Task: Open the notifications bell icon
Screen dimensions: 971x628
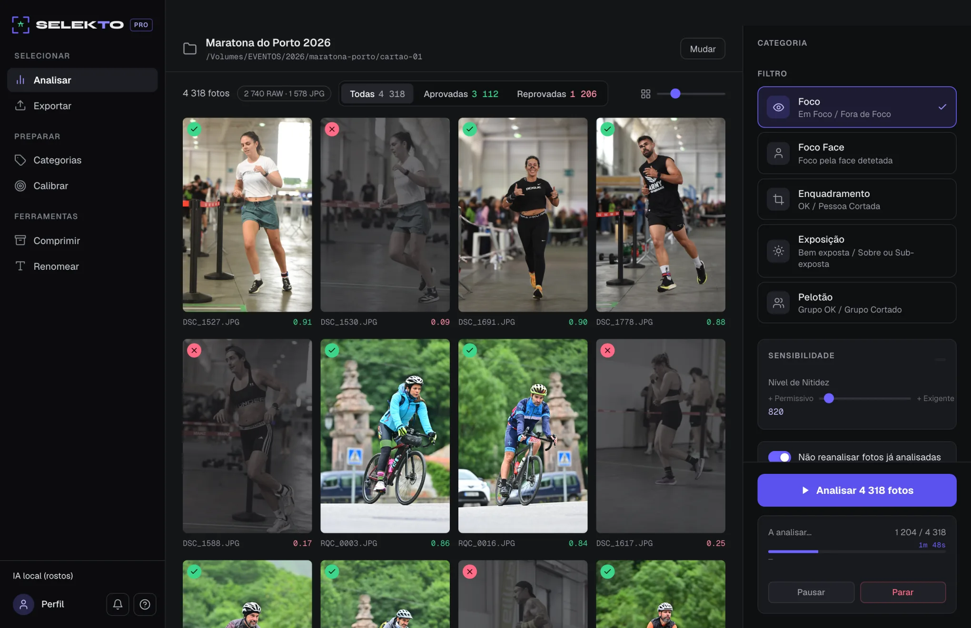Action: coord(118,604)
